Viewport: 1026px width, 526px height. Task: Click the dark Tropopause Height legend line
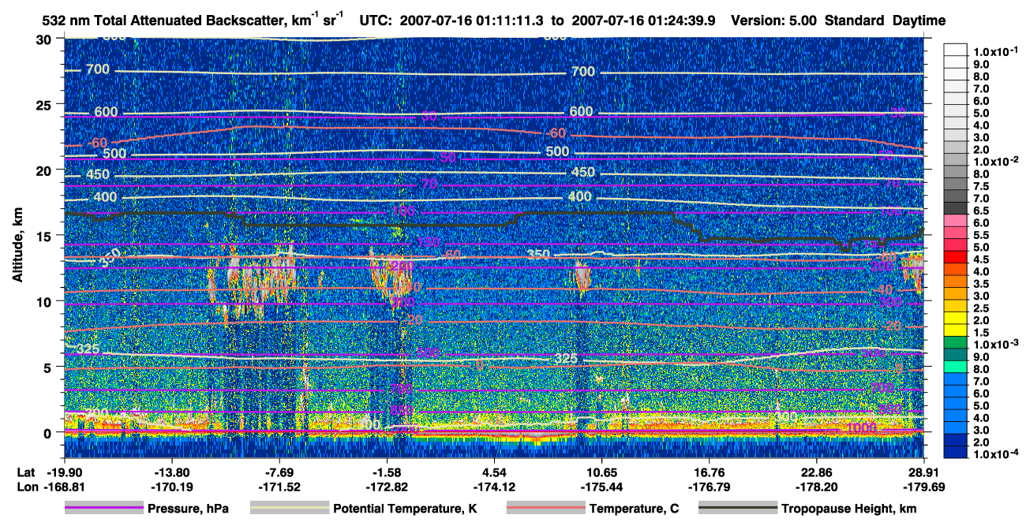click(737, 509)
